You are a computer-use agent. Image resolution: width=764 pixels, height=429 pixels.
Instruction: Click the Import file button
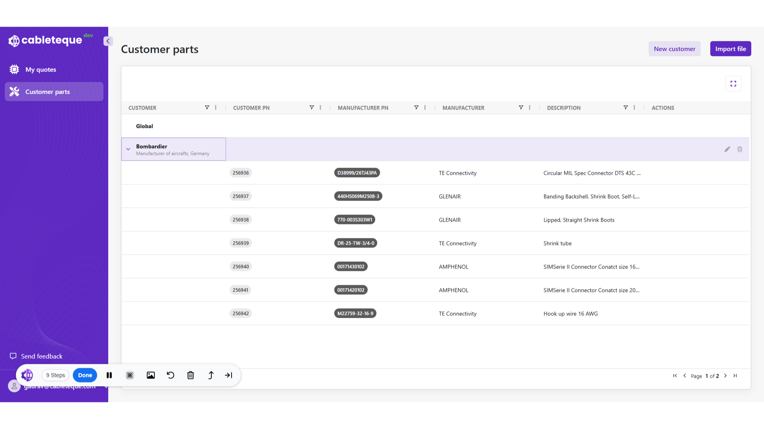731,49
